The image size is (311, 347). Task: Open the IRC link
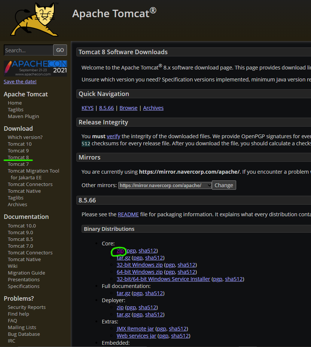tap(12, 341)
